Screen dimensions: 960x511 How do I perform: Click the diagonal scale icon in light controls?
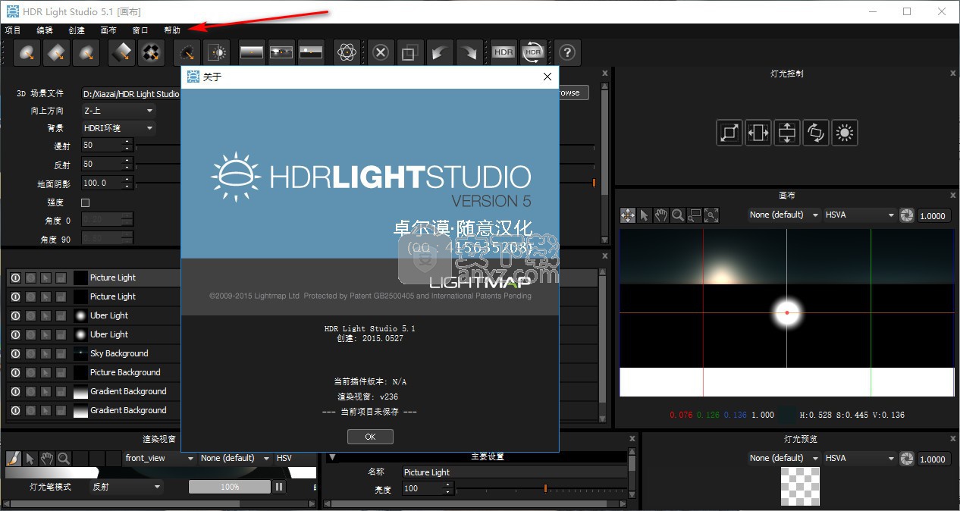click(x=729, y=133)
